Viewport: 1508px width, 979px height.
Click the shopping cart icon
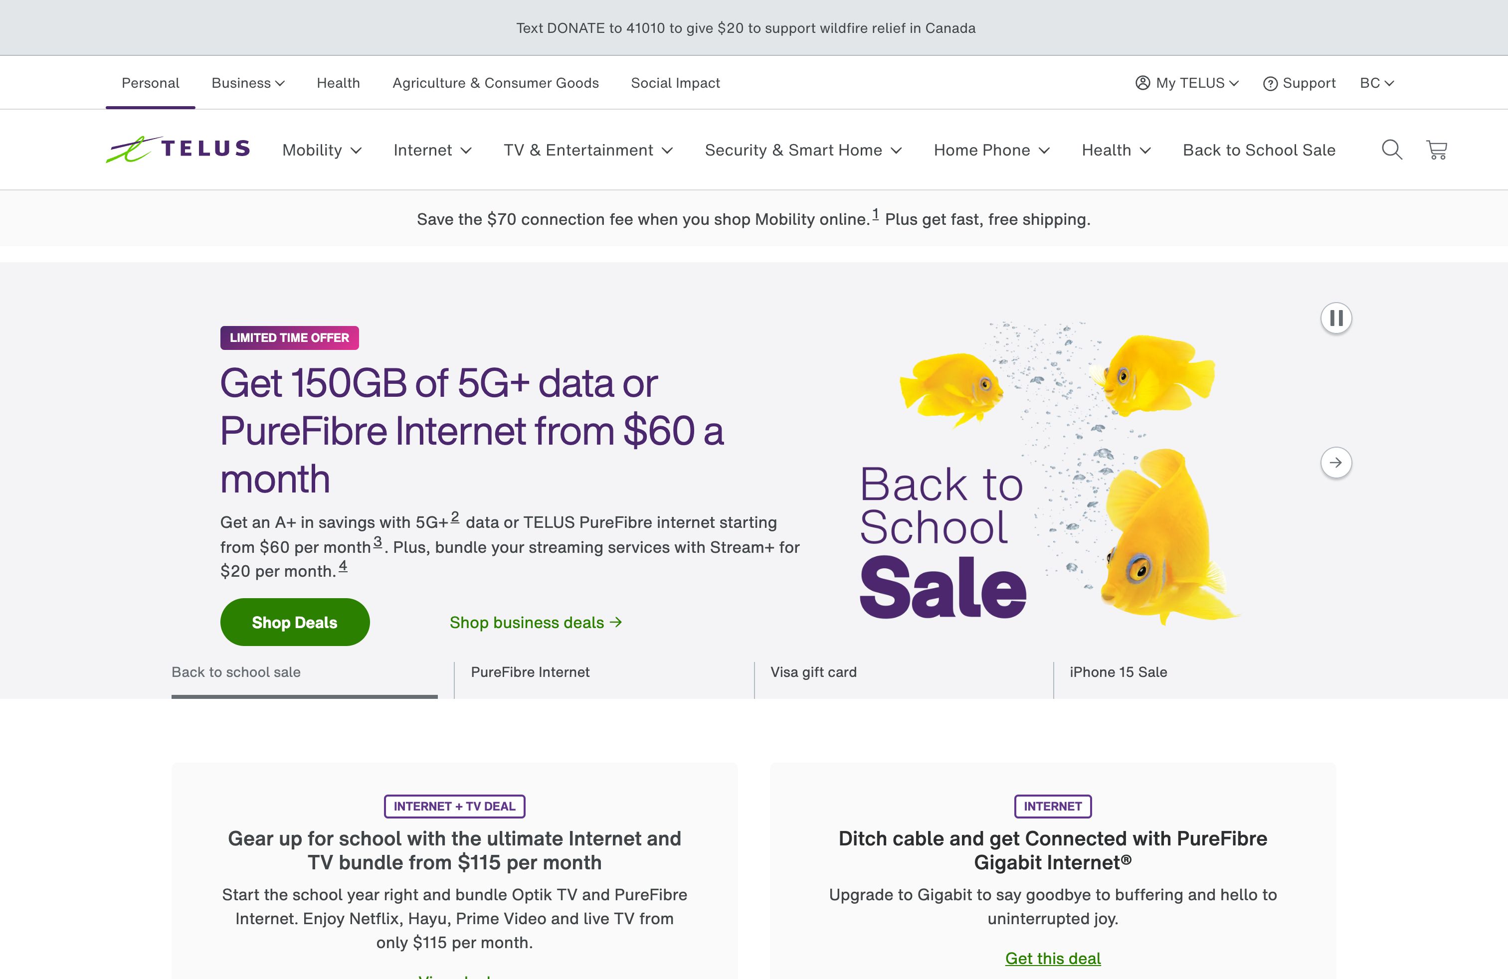pos(1436,150)
